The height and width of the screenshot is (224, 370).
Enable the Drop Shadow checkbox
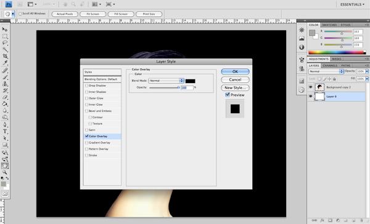point(86,86)
